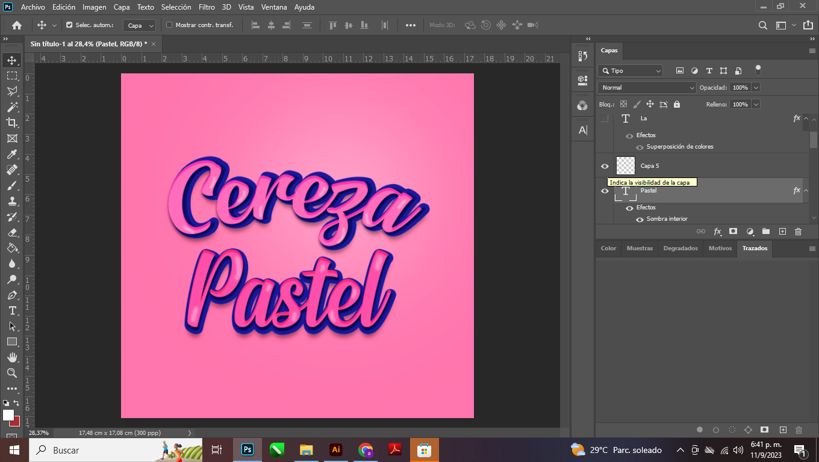Select the Rectangle shape tool

(x=12, y=342)
